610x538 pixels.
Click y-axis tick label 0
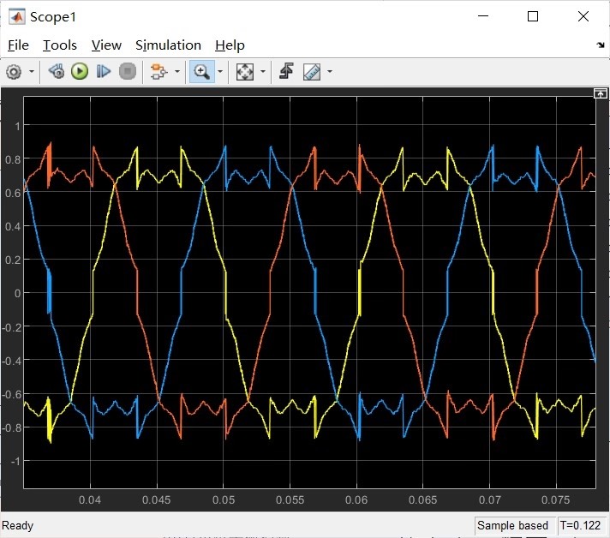coord(17,293)
